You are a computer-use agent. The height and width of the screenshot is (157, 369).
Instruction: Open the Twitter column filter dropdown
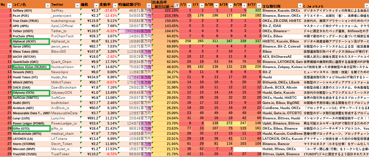point(77,6)
